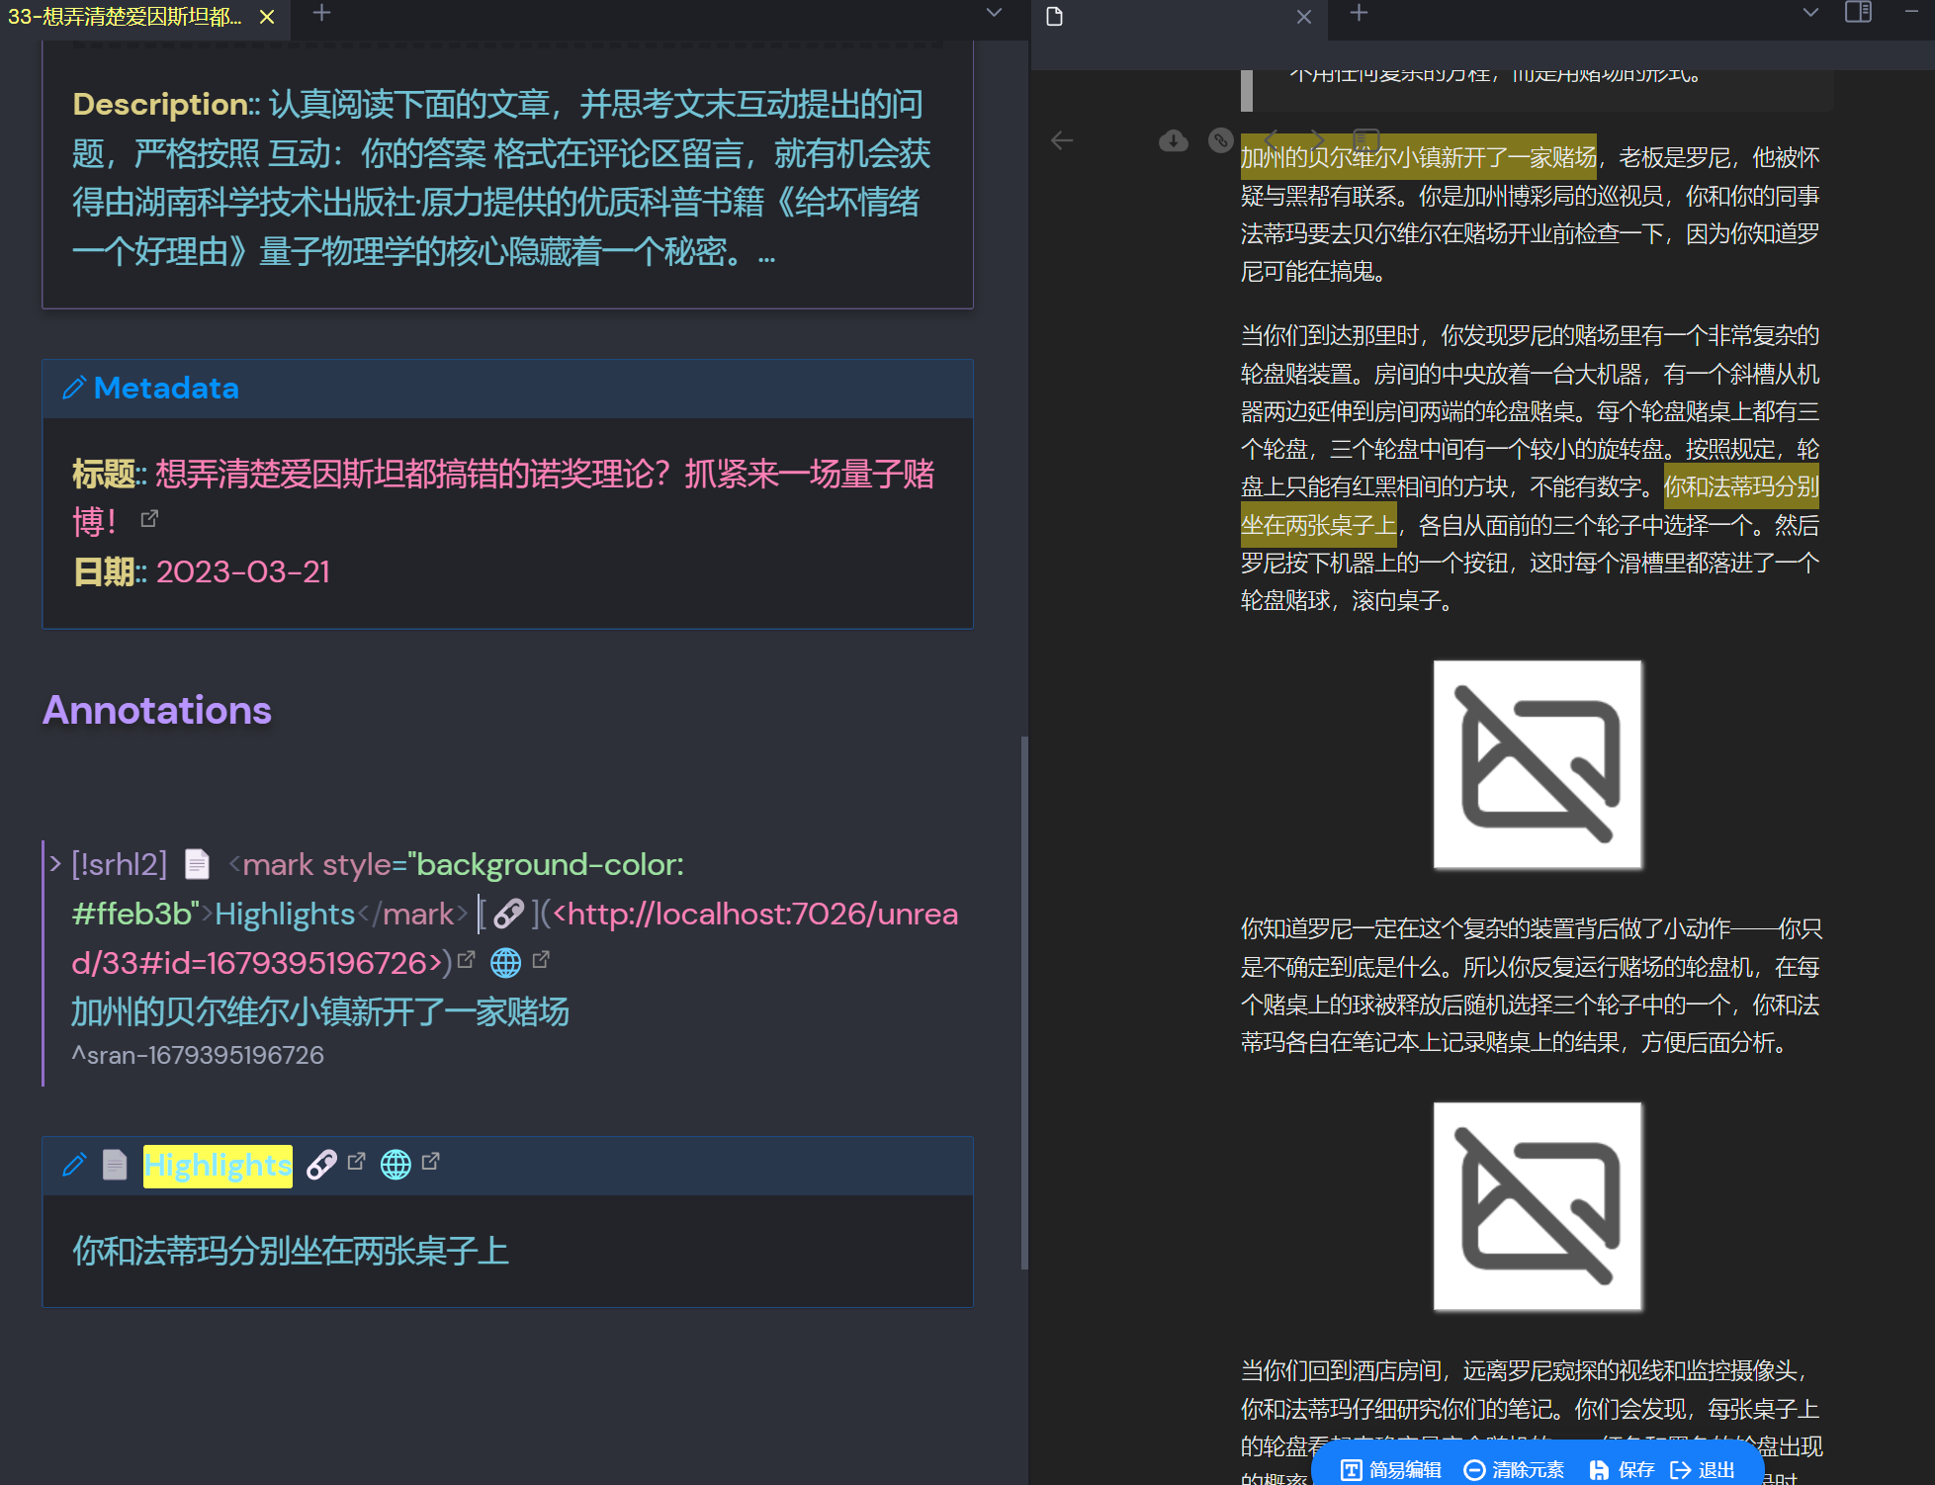Viewport: 1935px width, 1485px height.
Task: Click 退出 exit button in blue toolbar
Action: pos(1703,1470)
